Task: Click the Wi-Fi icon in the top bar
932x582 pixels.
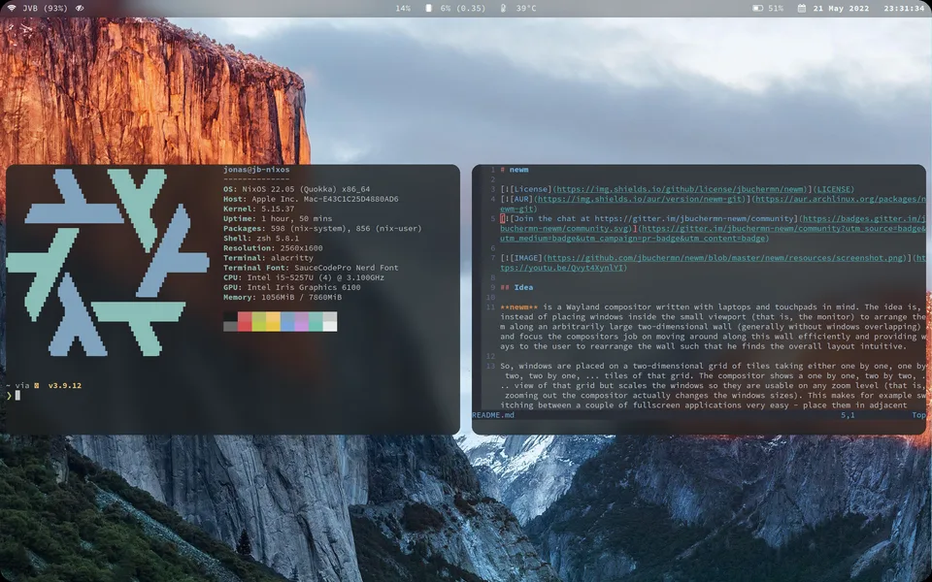Action: pyautogui.click(x=12, y=9)
